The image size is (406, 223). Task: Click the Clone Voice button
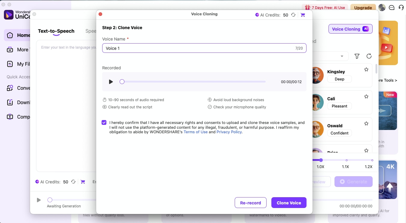click(x=289, y=203)
